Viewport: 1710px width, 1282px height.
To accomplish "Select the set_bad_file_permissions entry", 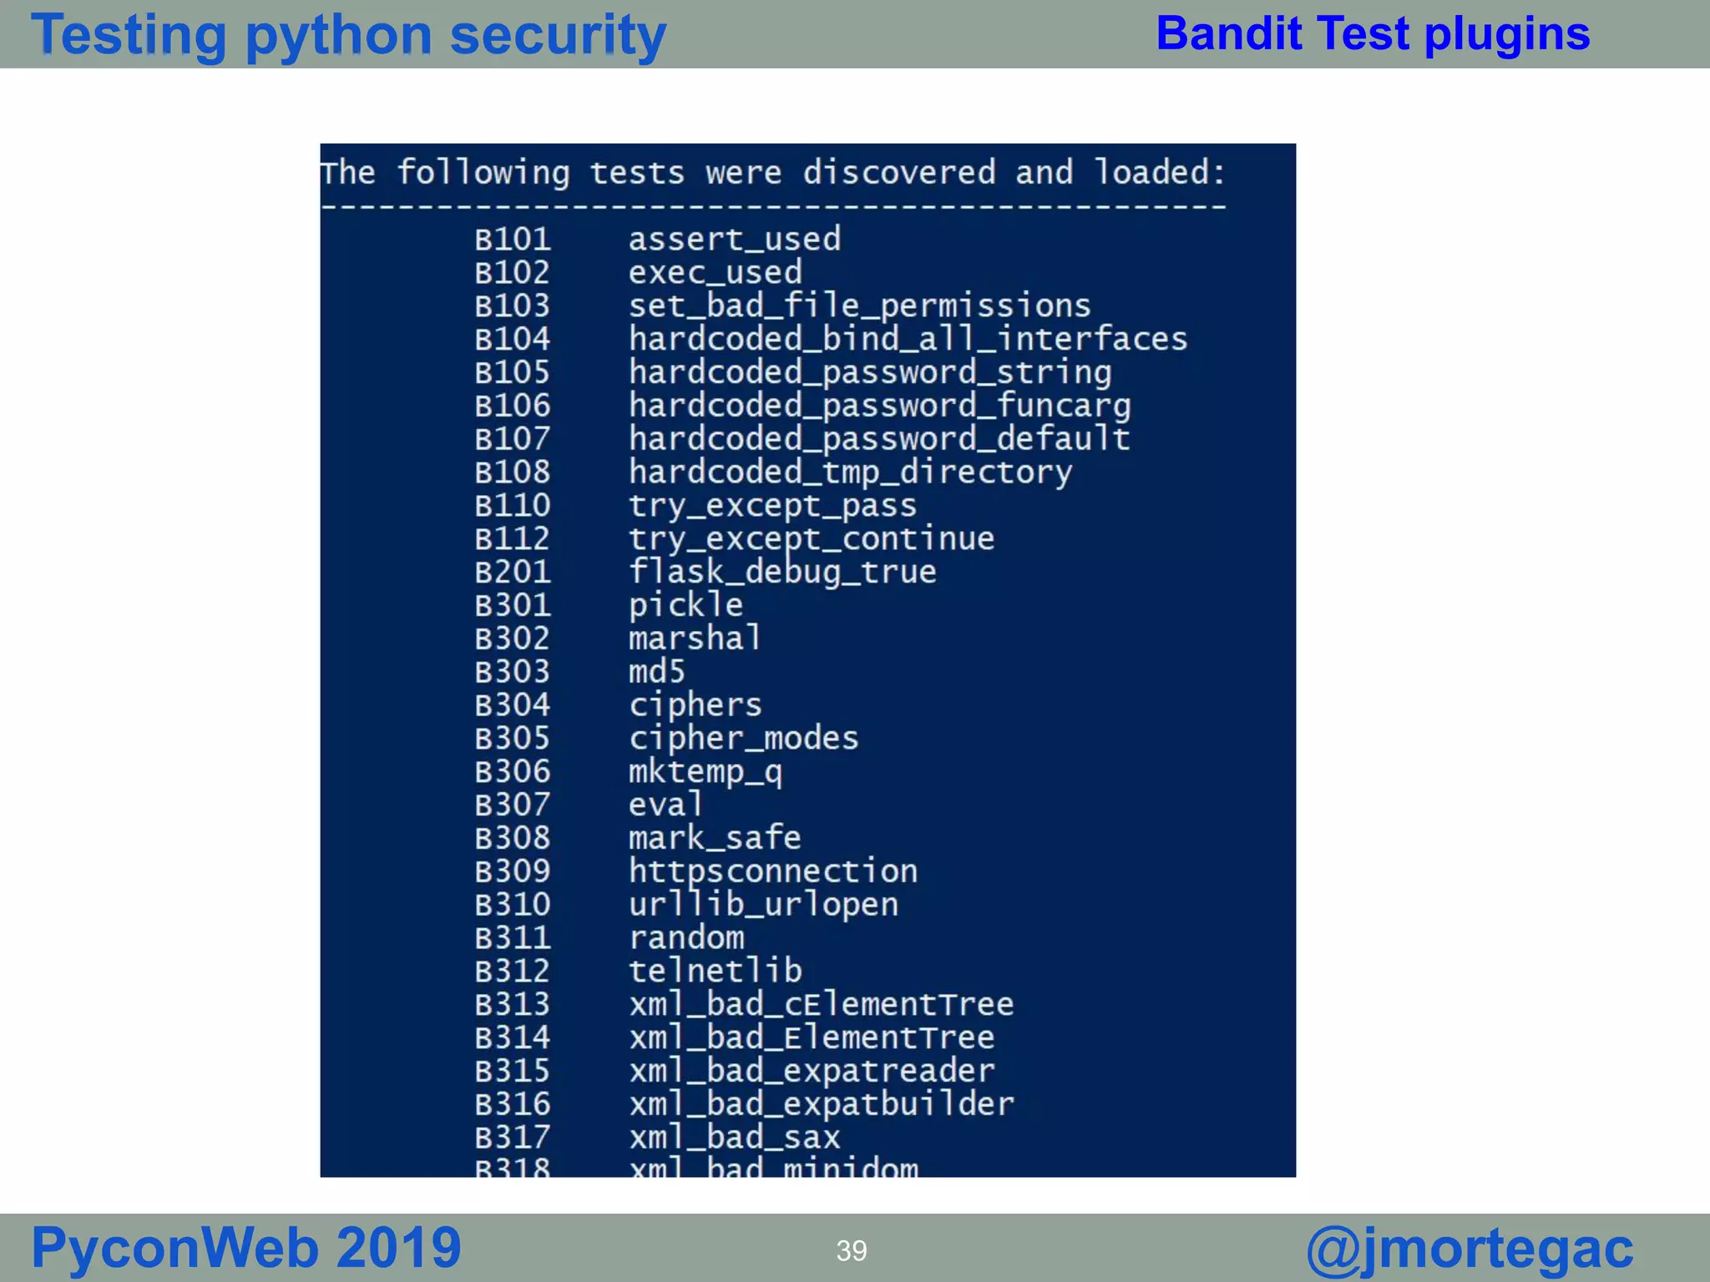I will 860,306.
